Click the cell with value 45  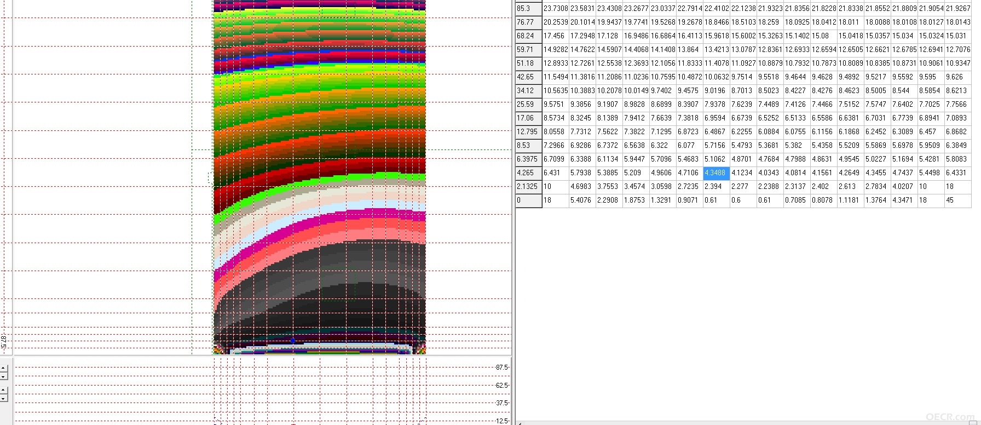click(x=958, y=200)
